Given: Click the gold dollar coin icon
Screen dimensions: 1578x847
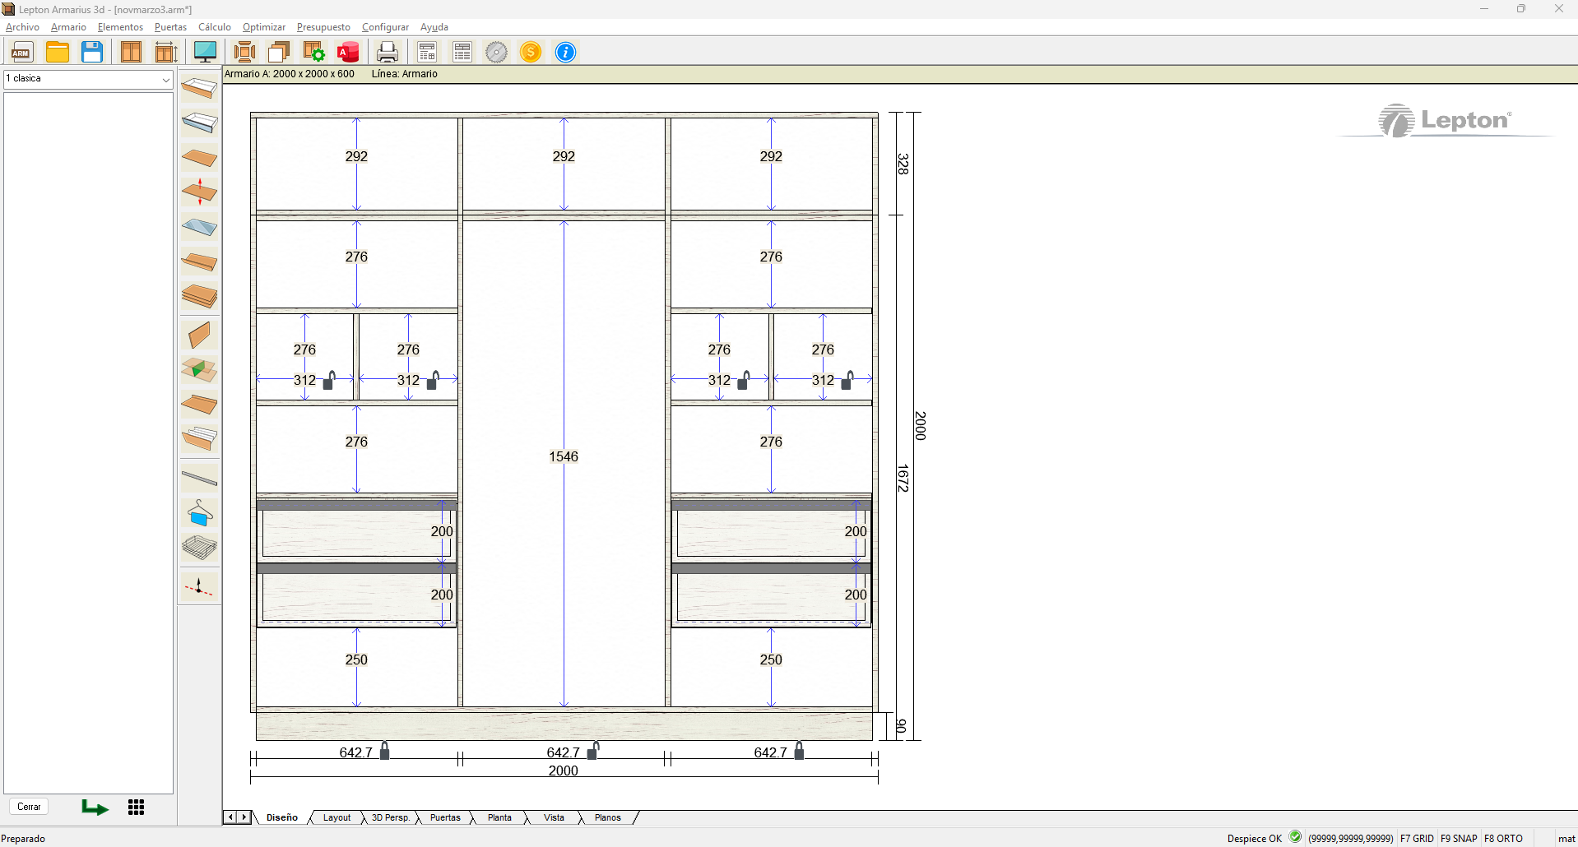Looking at the screenshot, I should pos(531,52).
